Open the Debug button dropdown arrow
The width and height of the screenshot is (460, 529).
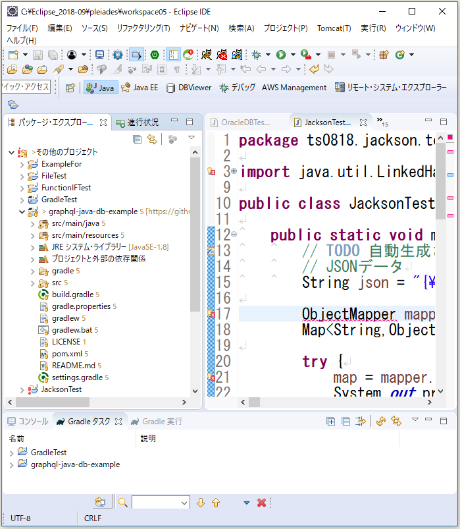click(x=268, y=55)
